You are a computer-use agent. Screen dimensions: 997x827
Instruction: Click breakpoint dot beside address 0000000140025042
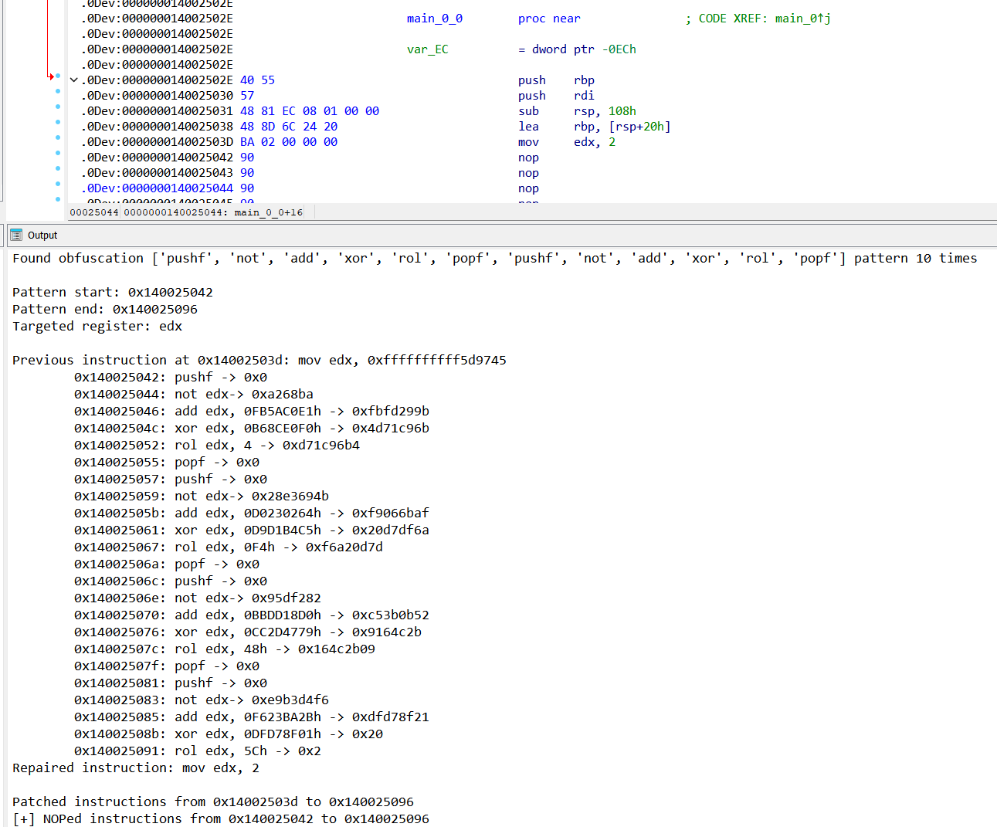coord(58,154)
